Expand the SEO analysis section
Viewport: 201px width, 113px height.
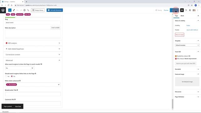point(33,43)
